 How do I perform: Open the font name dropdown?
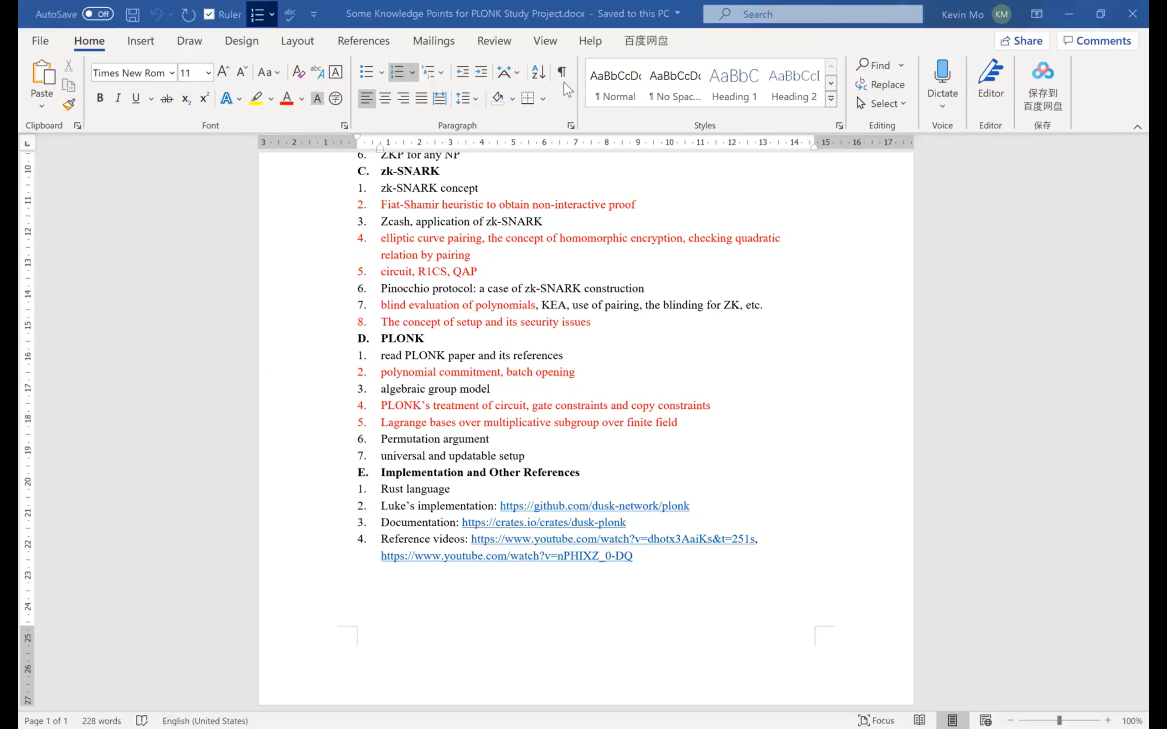(172, 73)
